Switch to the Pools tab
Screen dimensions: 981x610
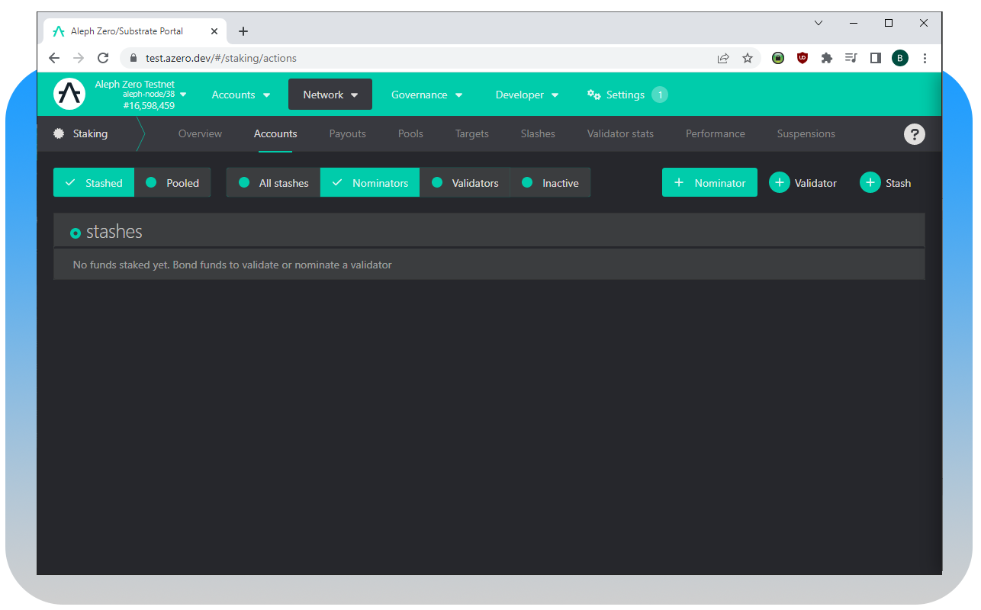coord(410,133)
